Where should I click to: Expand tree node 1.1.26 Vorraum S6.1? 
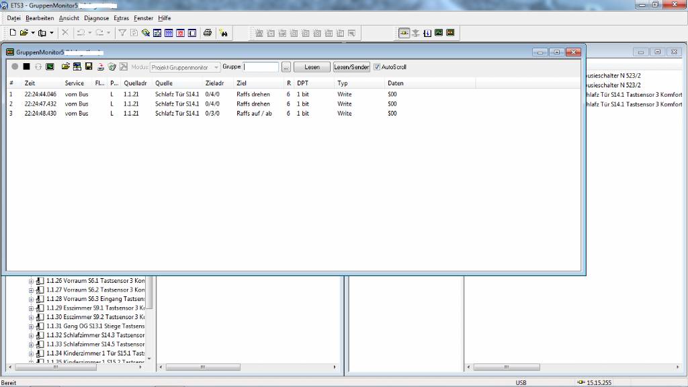tap(31, 282)
